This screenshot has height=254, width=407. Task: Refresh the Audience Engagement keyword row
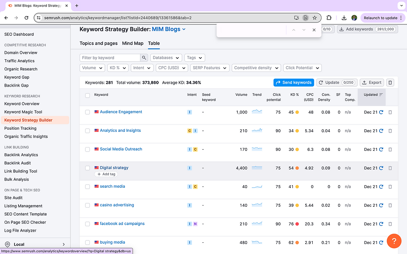381,112
